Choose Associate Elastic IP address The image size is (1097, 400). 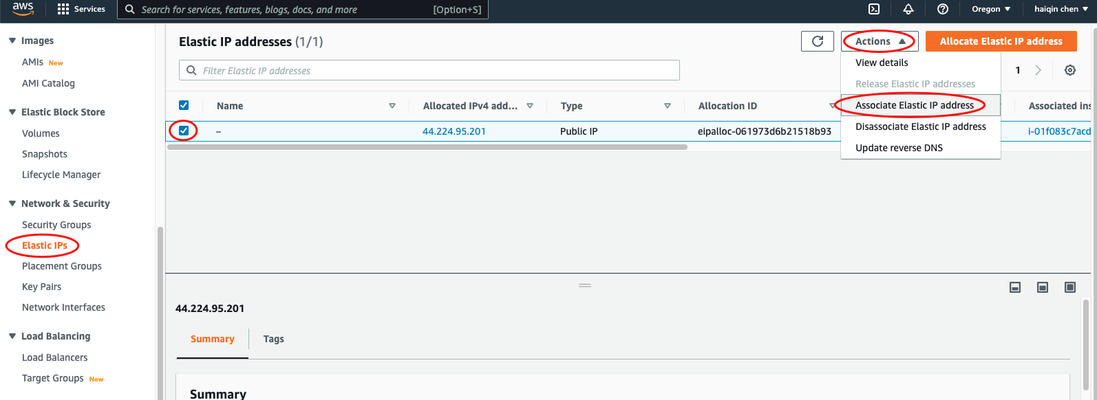pyautogui.click(x=921, y=105)
